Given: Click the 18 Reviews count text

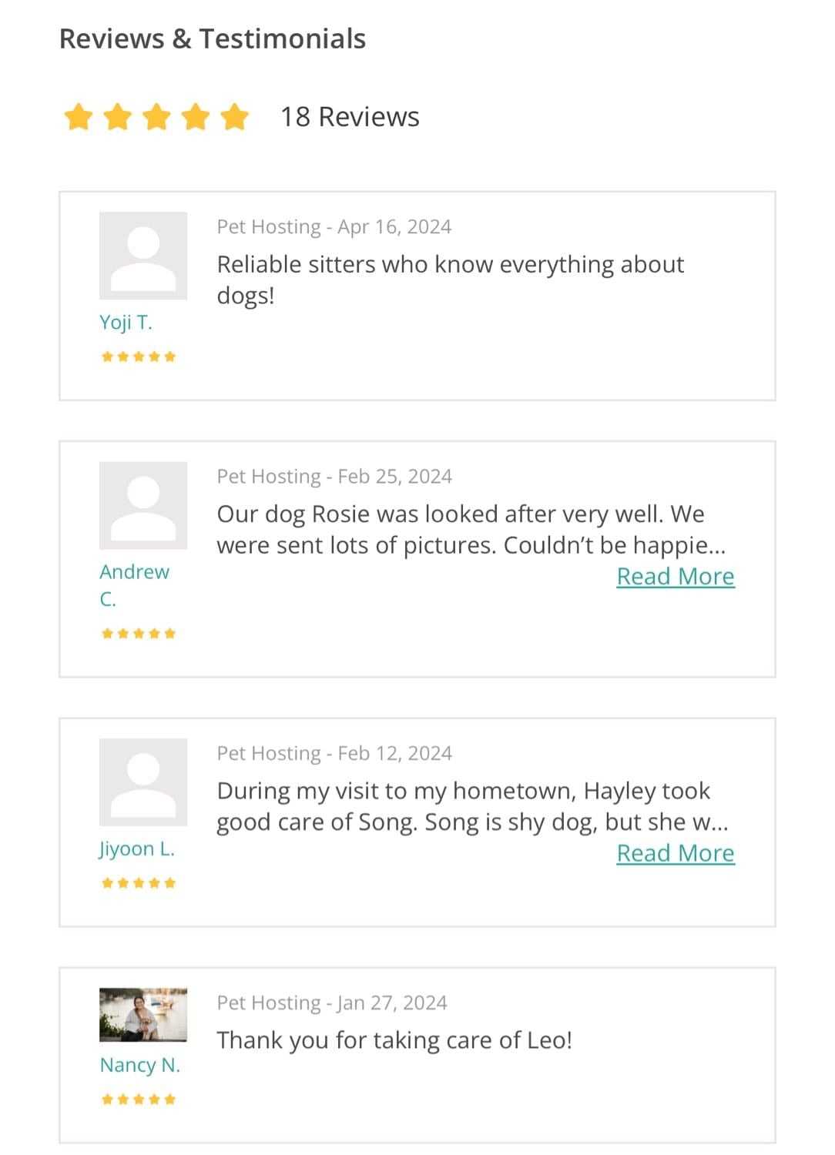Looking at the screenshot, I should coord(350,117).
